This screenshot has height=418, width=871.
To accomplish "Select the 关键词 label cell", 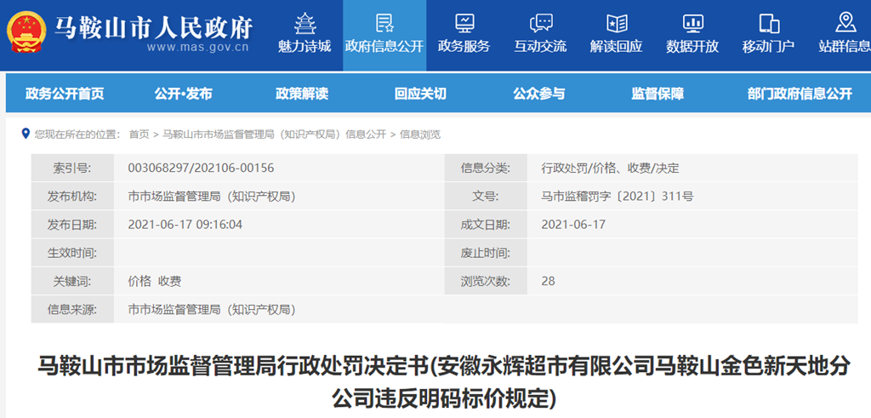I will [72, 281].
